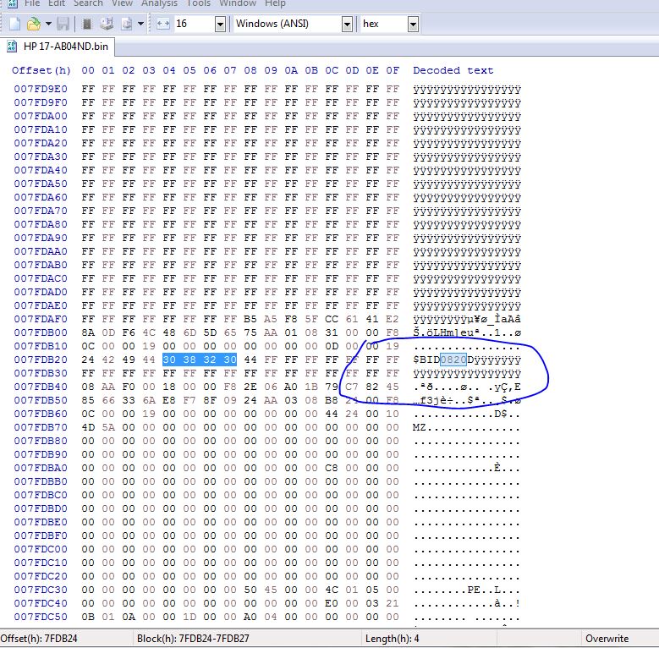Click the Open file folder icon
659x648 pixels.
pos(33,24)
